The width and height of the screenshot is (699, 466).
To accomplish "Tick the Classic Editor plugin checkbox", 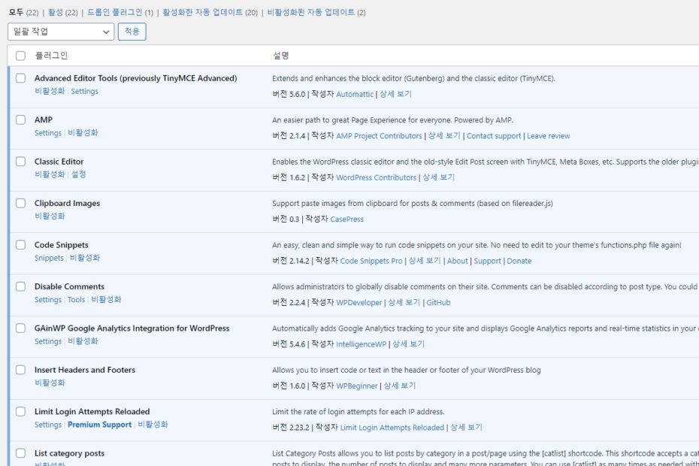I will coord(20,162).
